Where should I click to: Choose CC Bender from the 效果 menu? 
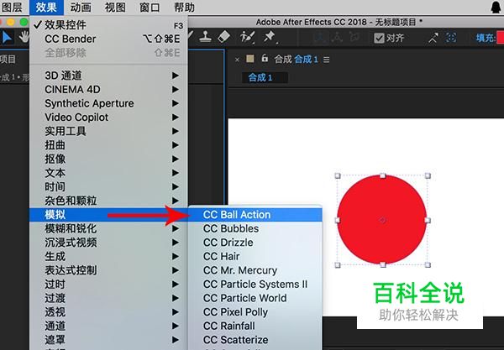pos(108,39)
